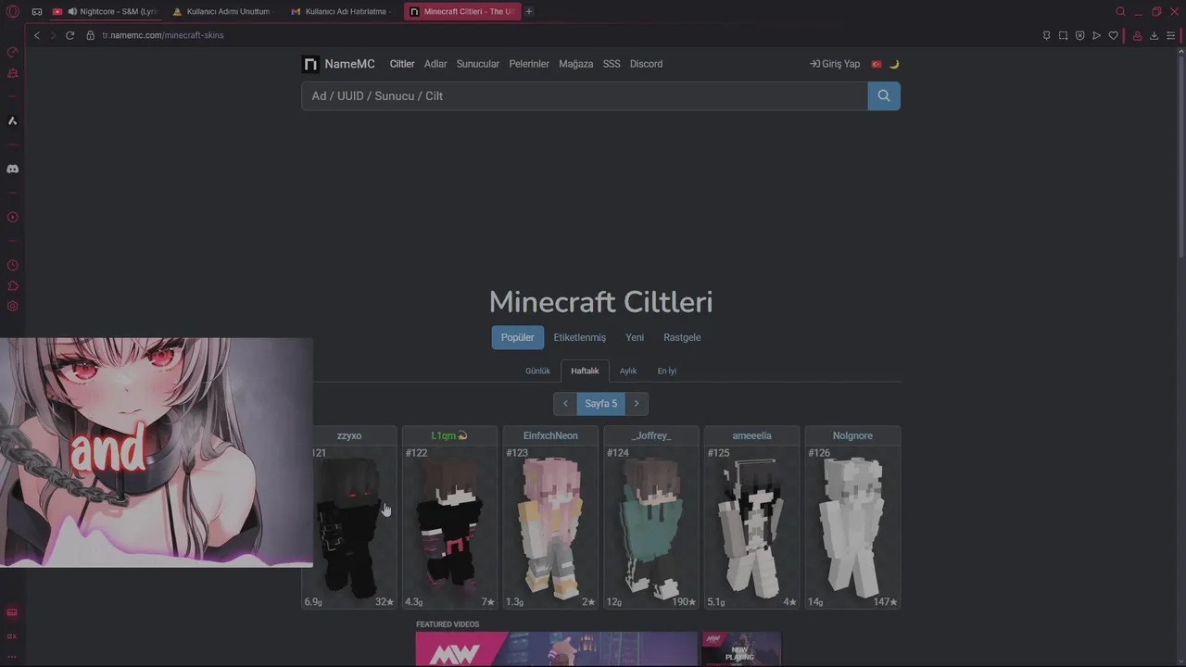Open Sunucular in the NameMC navbar
The width and height of the screenshot is (1186, 667).
[x=478, y=64]
